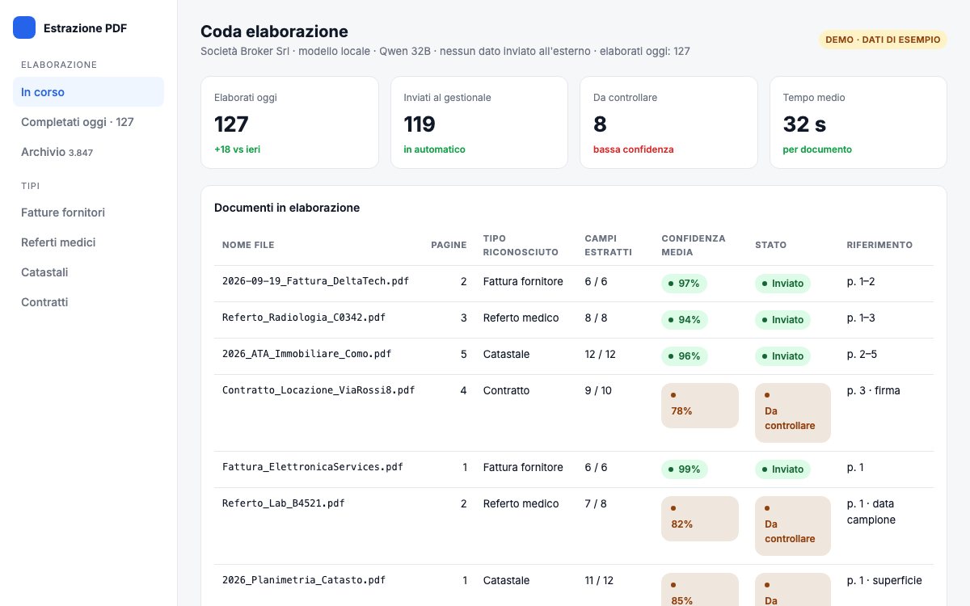
Task: Open the Tempo medio card
Action: pyautogui.click(x=858, y=122)
